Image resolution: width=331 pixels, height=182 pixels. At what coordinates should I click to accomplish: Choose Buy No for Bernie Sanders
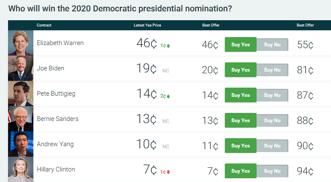click(x=272, y=120)
